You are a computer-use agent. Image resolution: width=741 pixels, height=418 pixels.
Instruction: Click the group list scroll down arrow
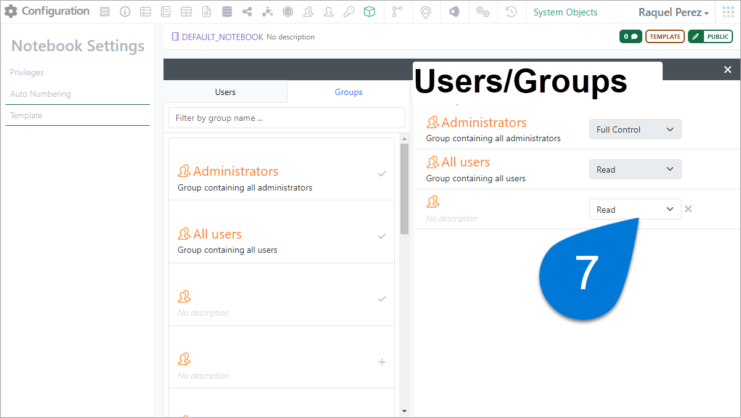coord(405,411)
